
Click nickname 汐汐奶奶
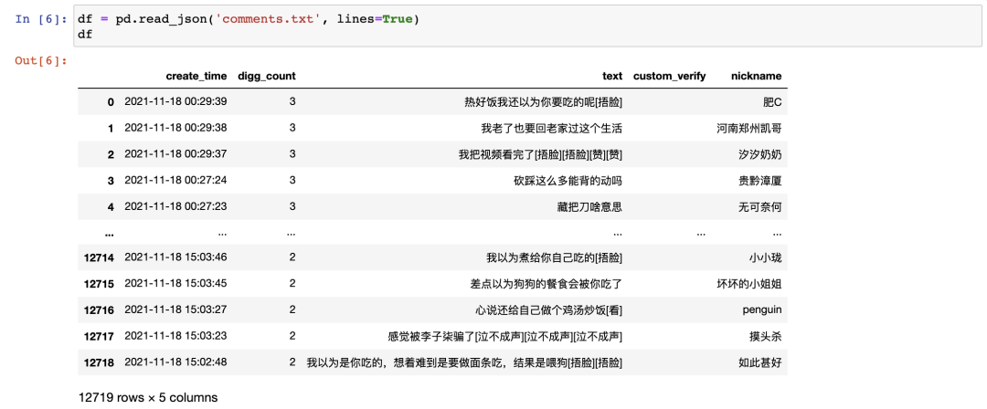[x=759, y=155]
